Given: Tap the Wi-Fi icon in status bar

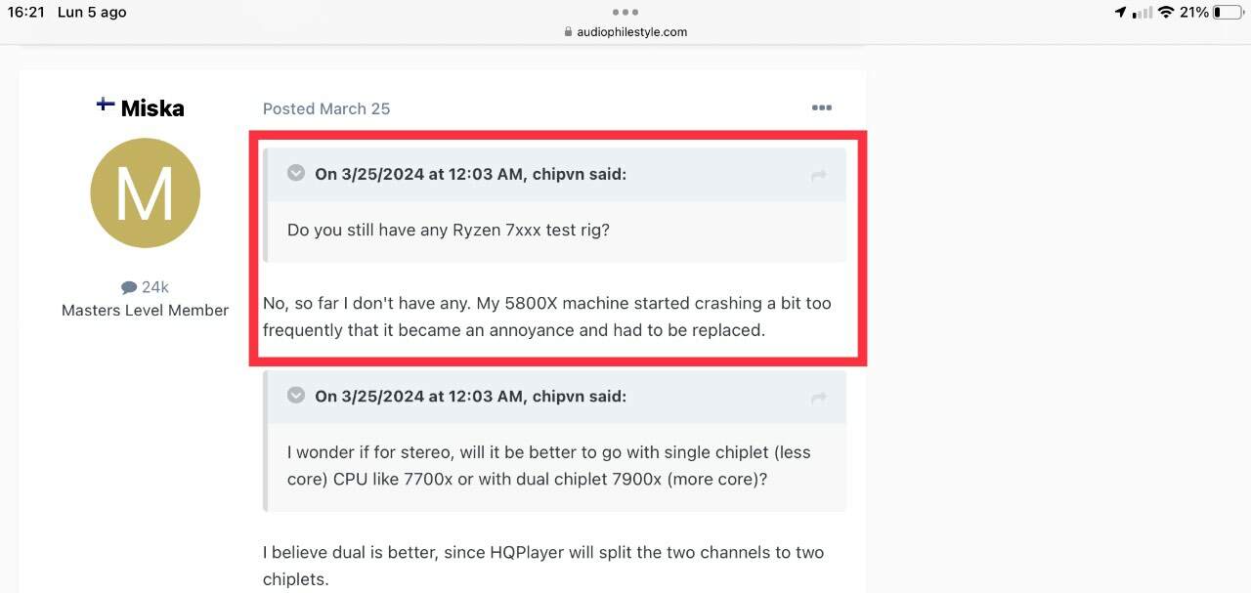Looking at the screenshot, I should (x=1166, y=13).
